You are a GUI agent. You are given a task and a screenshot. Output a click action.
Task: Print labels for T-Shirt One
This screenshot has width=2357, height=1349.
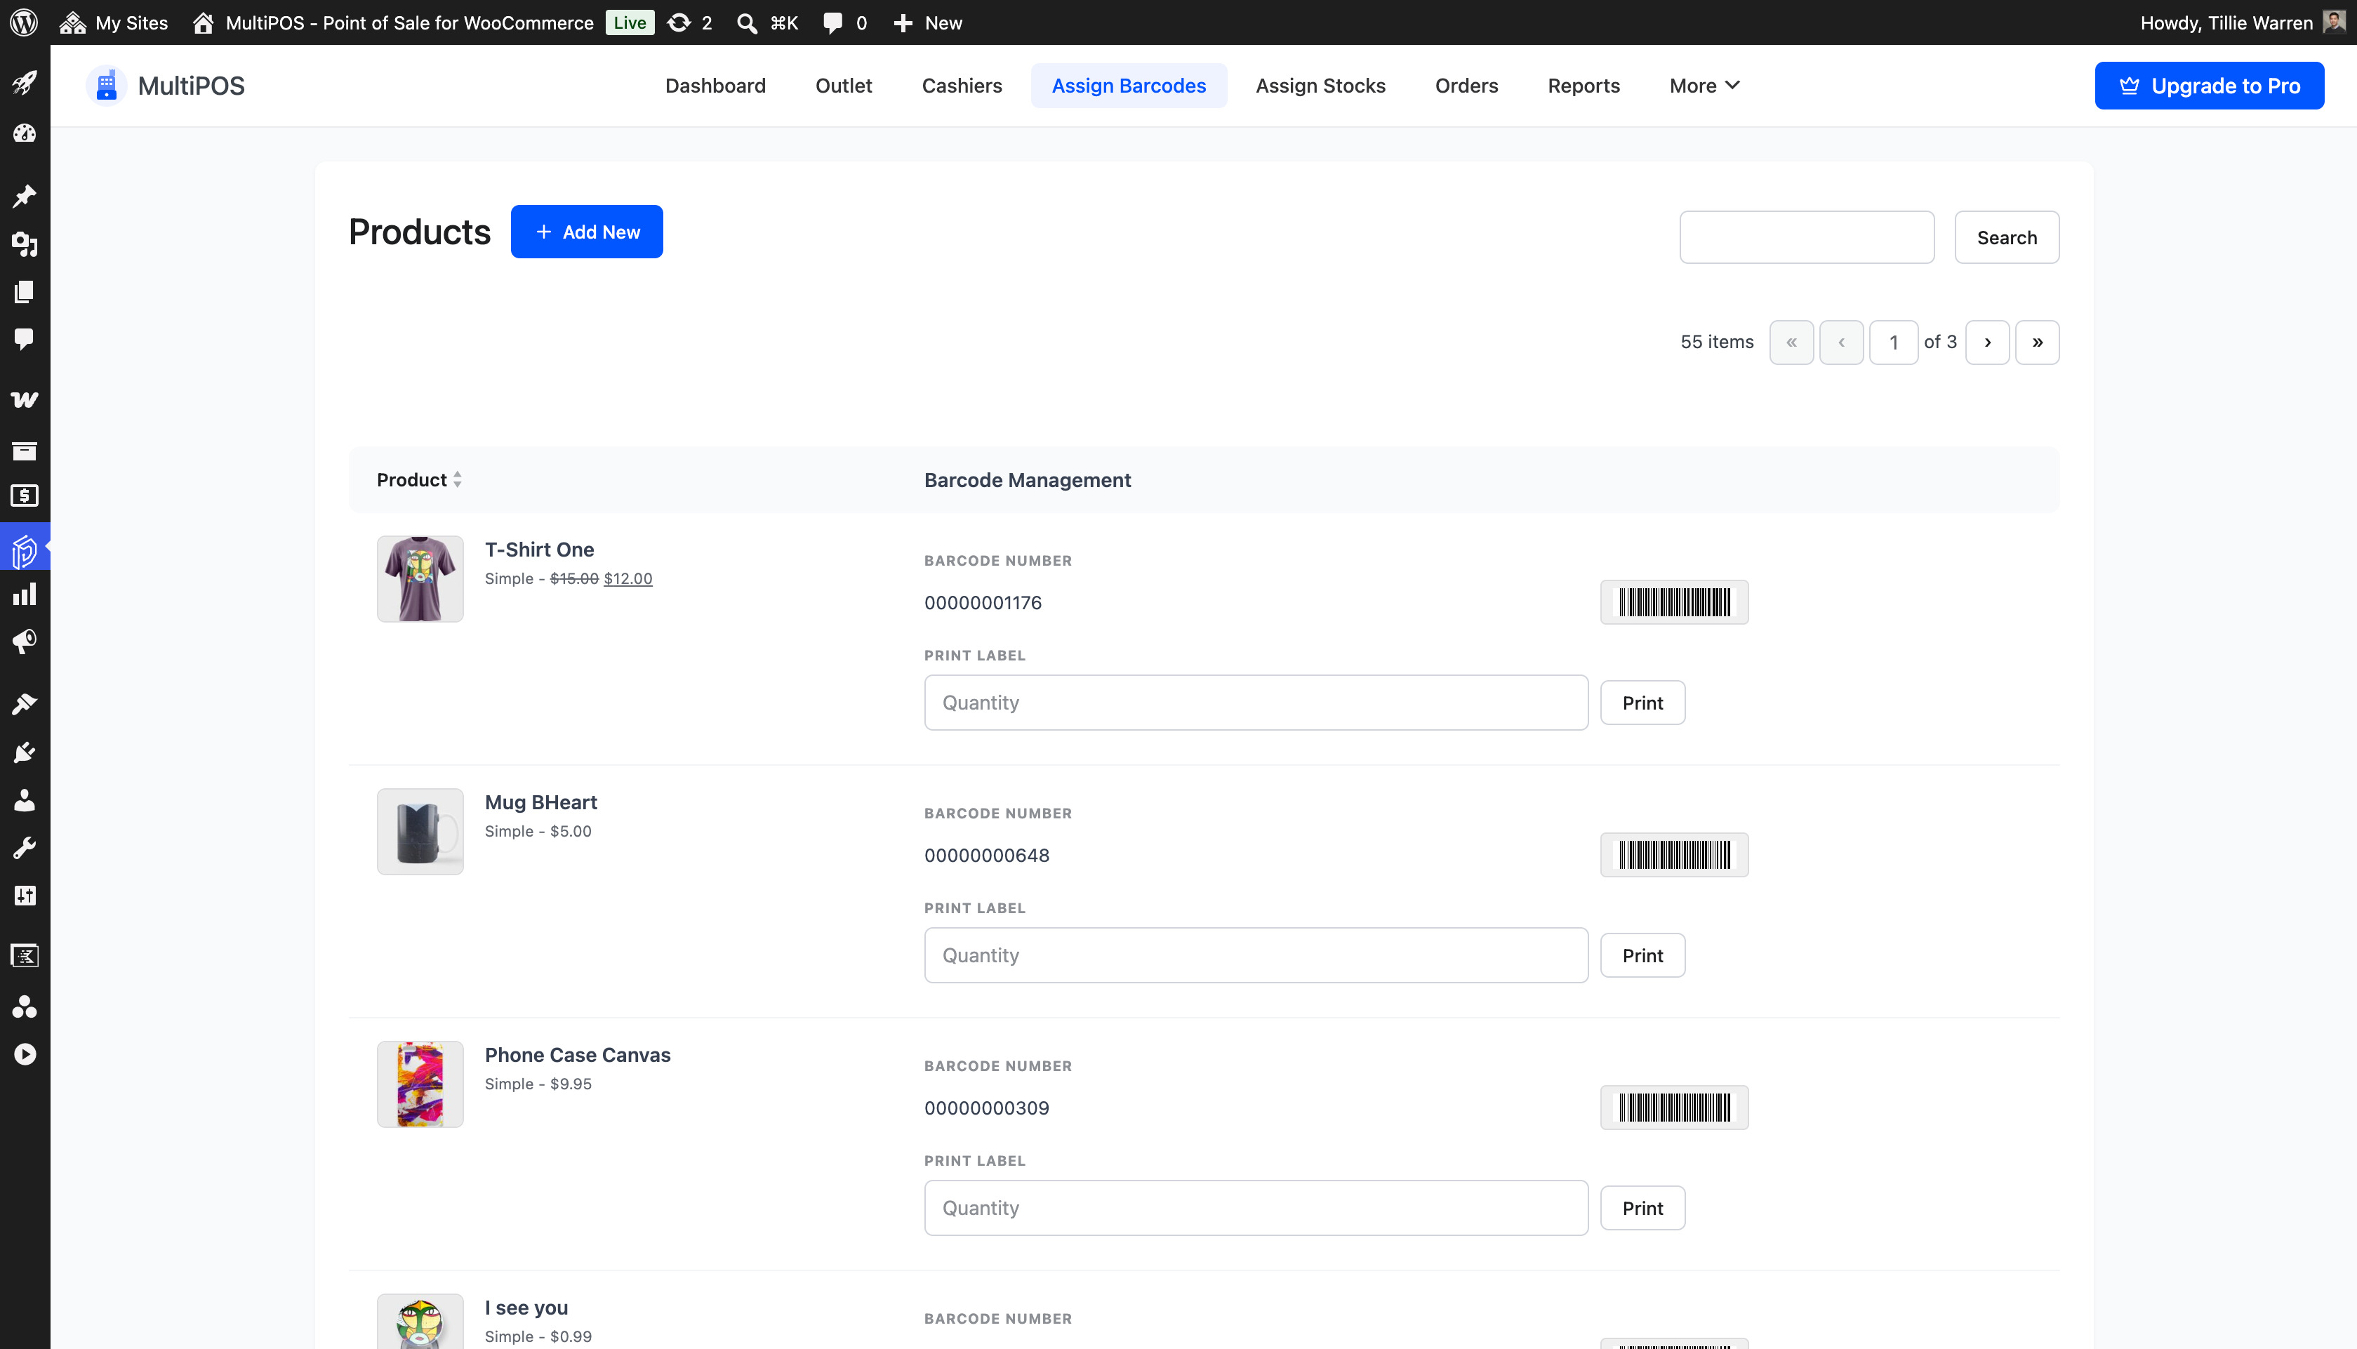tap(1642, 703)
